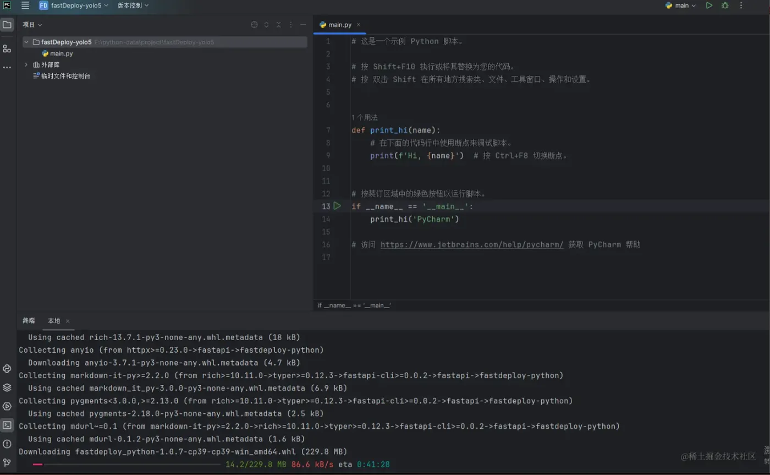Click terminal line Using cached rich-13.7.1

[164, 337]
